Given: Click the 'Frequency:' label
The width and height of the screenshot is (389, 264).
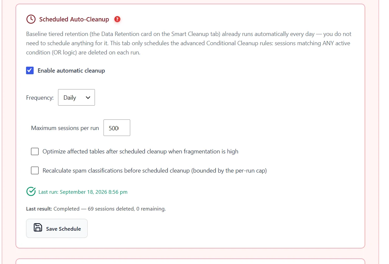Looking at the screenshot, I should coord(40,98).
